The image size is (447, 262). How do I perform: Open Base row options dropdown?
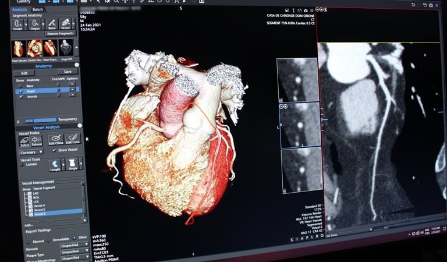(x=72, y=84)
